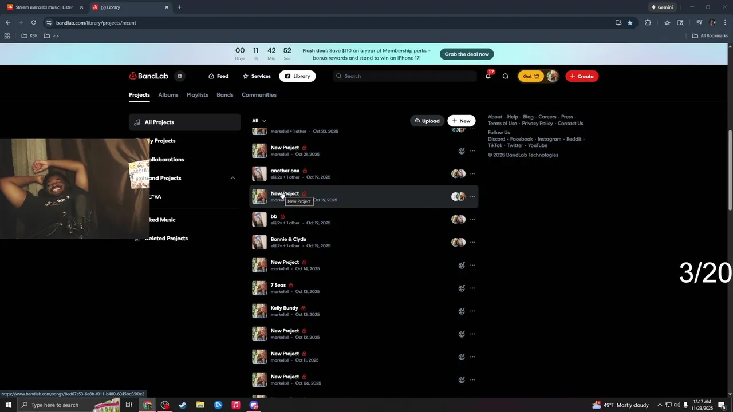This screenshot has width=733, height=412.
Task: Open three-dot menu for 7 Seas
Action: tap(472, 288)
